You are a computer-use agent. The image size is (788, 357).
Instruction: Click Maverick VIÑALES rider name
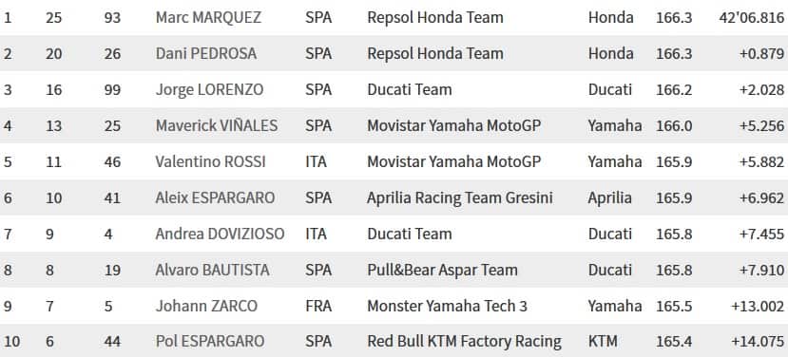pyautogui.click(x=217, y=125)
